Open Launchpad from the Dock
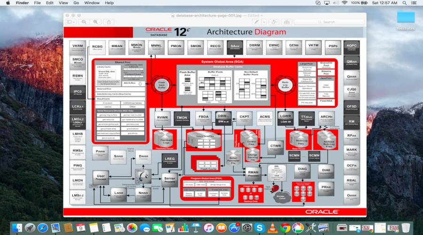423x235 pixels. 30,228
